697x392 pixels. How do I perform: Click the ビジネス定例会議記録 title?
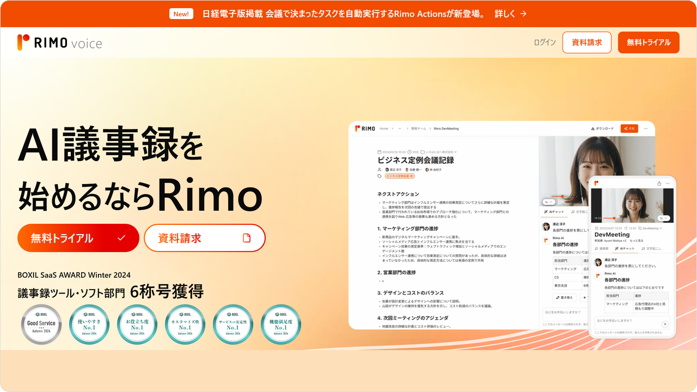coord(415,160)
